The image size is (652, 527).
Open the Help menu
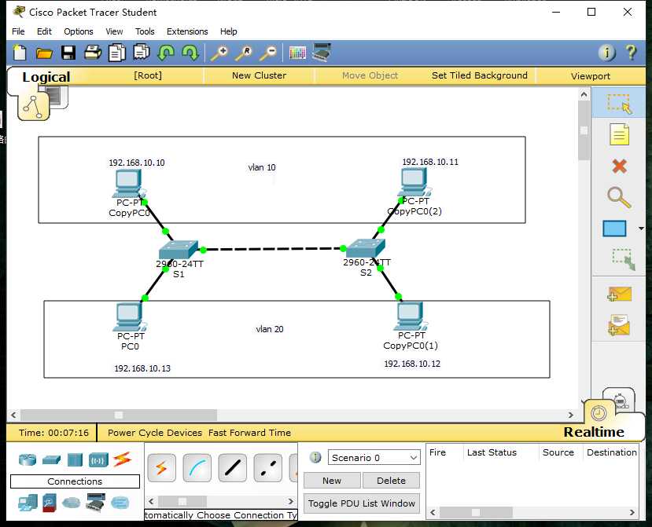(x=228, y=31)
